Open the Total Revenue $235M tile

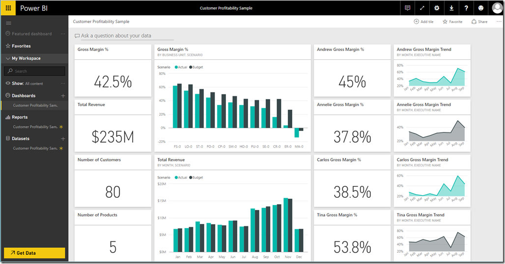pyautogui.click(x=112, y=126)
